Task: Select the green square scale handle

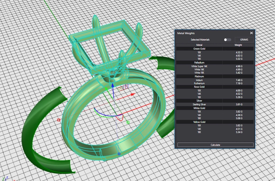Action: tap(128, 122)
